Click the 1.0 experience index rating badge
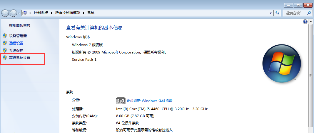This screenshot has width=314, height=133. pyautogui.click(x=121, y=101)
